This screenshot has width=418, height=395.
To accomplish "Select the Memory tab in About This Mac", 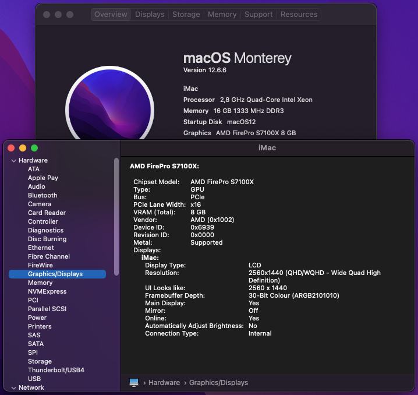I will click(222, 15).
